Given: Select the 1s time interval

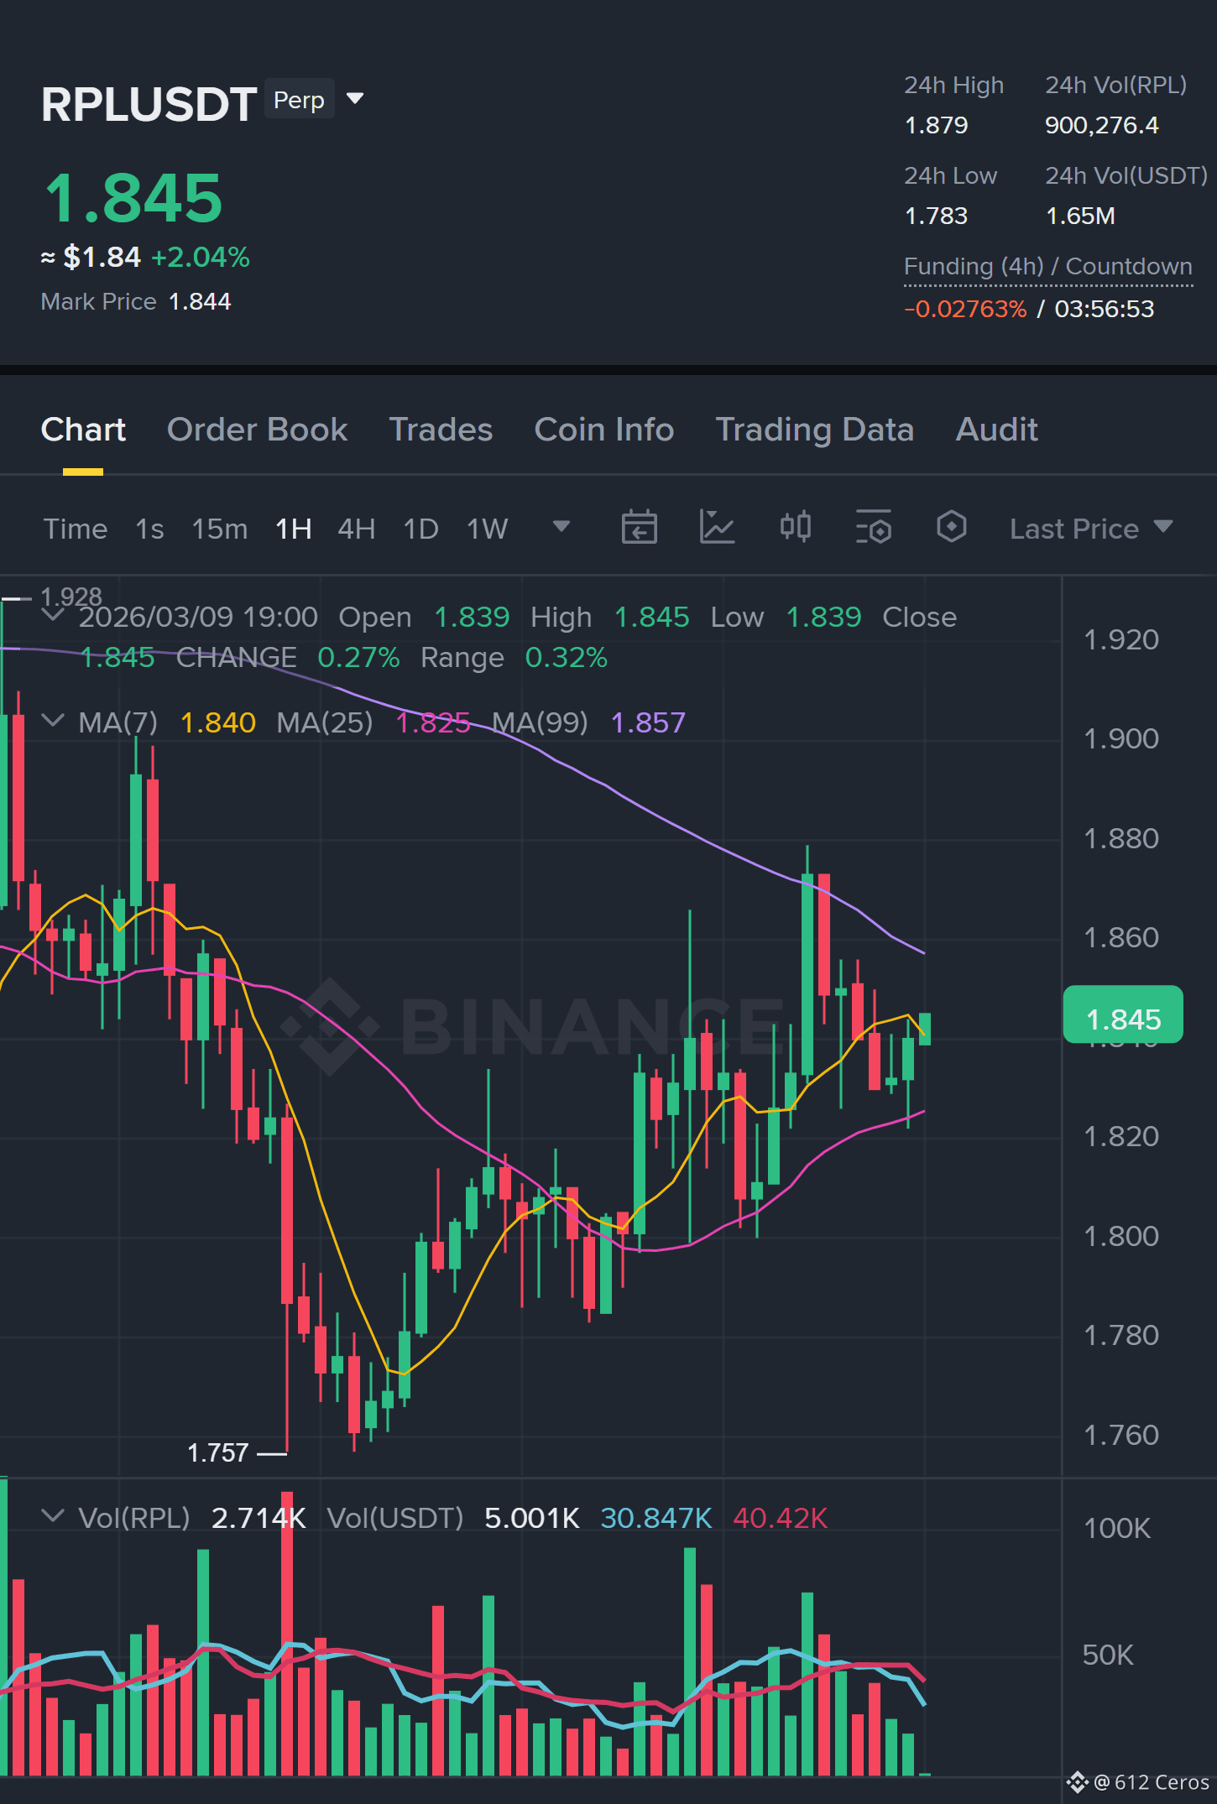Looking at the screenshot, I should [149, 529].
